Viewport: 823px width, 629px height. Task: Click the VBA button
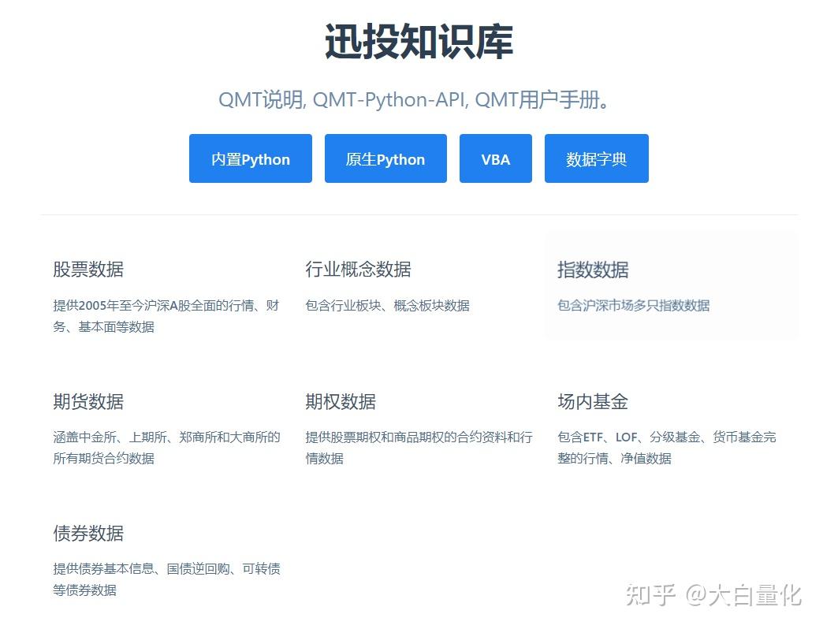tap(495, 158)
